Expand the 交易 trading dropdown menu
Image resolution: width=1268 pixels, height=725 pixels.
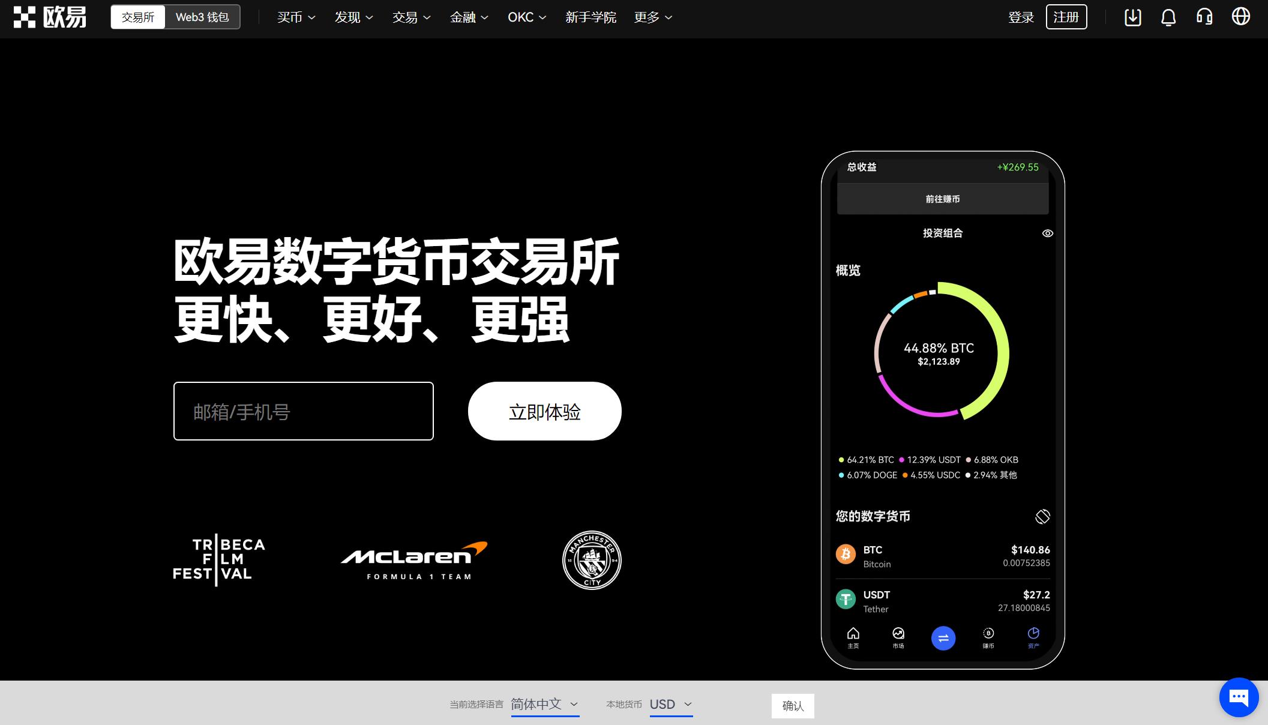pyautogui.click(x=411, y=17)
